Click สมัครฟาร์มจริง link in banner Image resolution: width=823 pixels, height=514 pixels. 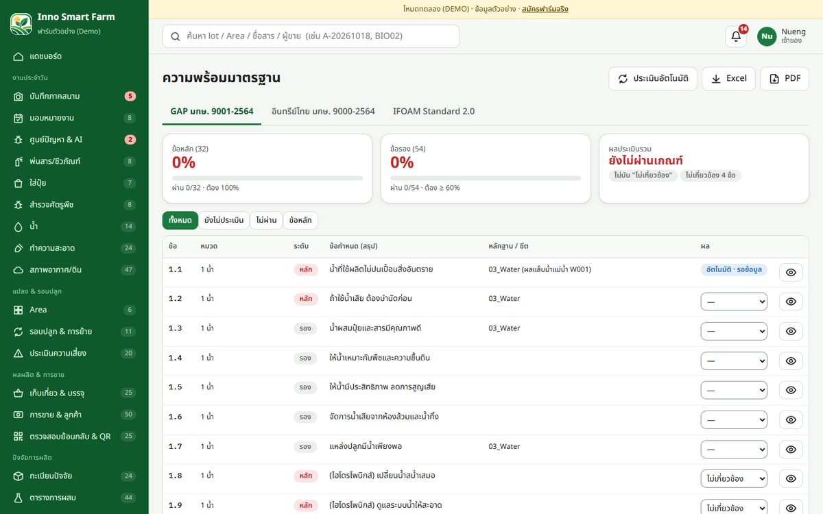pos(545,9)
